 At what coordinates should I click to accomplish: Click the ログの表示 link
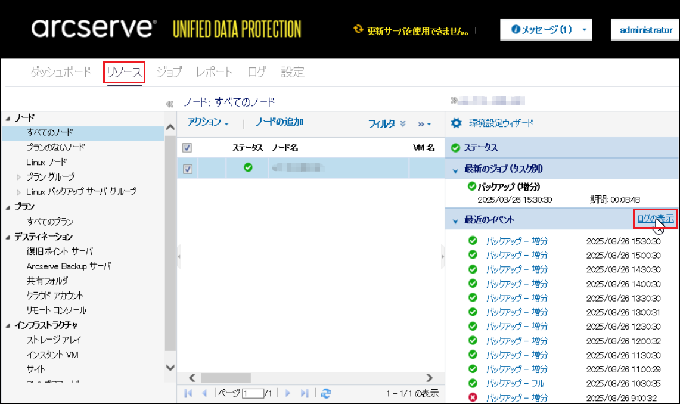point(656,219)
